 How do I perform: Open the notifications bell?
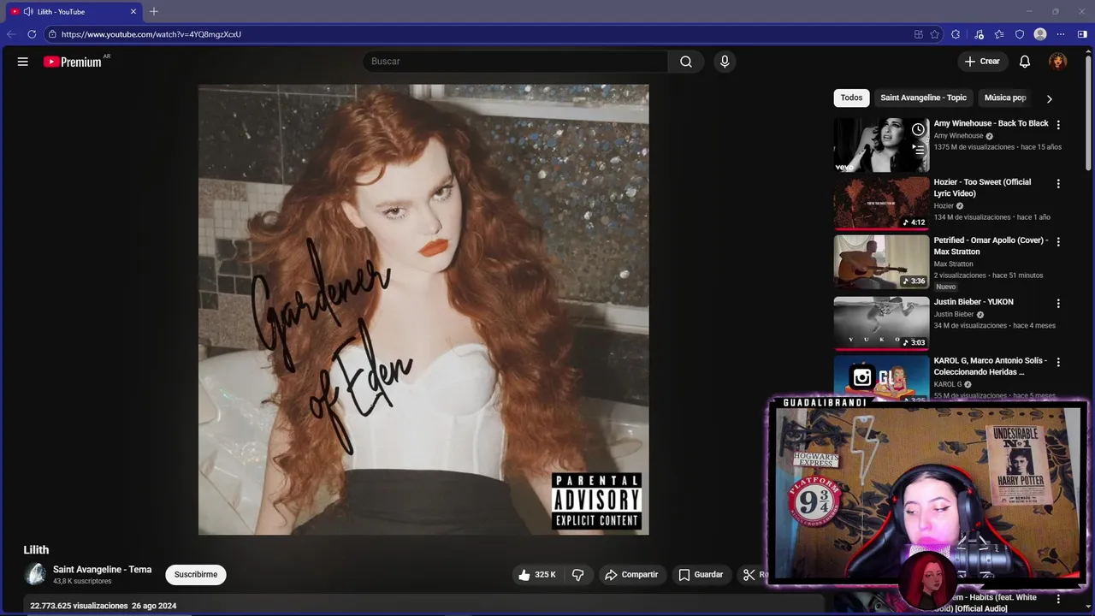[1025, 62]
